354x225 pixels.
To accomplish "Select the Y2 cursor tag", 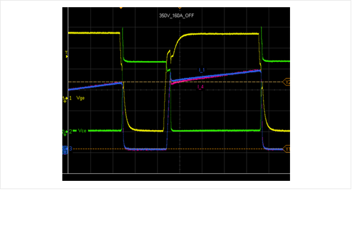I will (x=287, y=82).
